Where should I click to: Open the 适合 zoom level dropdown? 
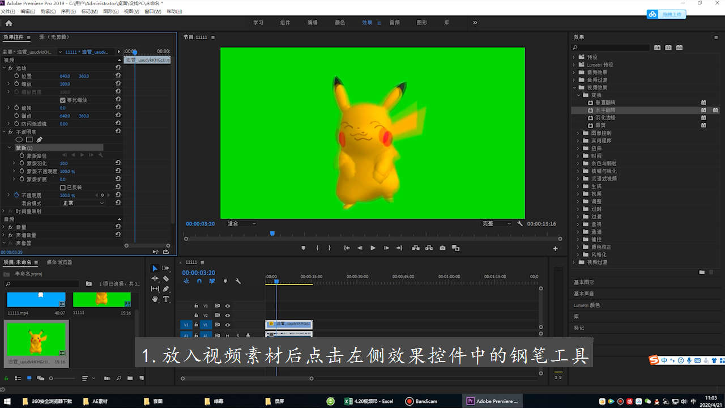(x=241, y=223)
